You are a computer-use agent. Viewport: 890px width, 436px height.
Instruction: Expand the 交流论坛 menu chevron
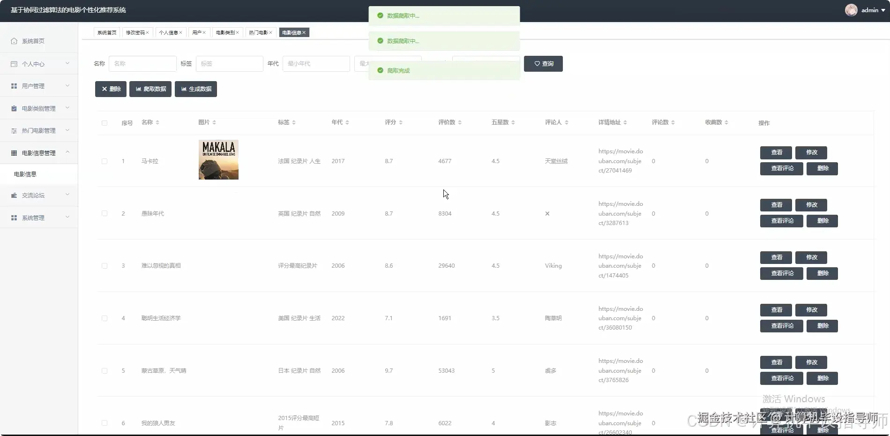pyautogui.click(x=67, y=195)
